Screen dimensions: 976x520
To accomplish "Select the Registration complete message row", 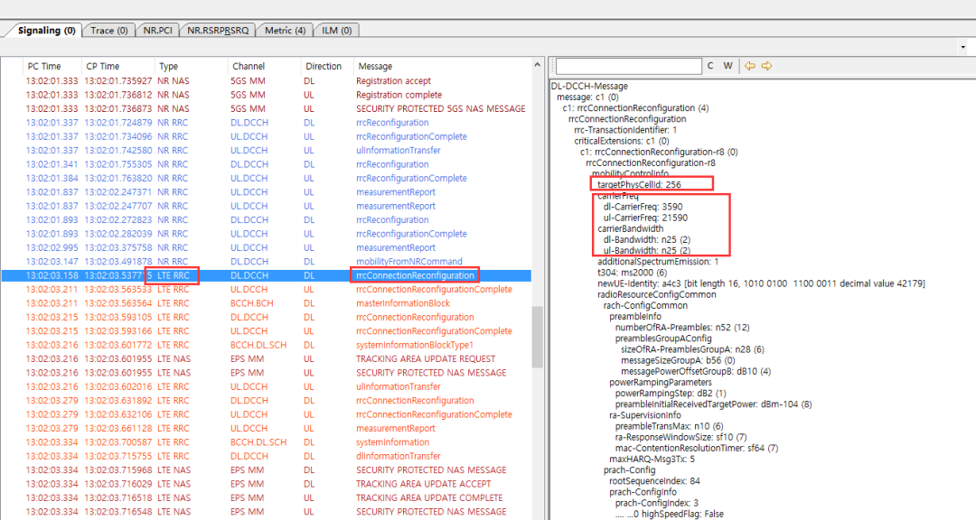I will click(267, 95).
